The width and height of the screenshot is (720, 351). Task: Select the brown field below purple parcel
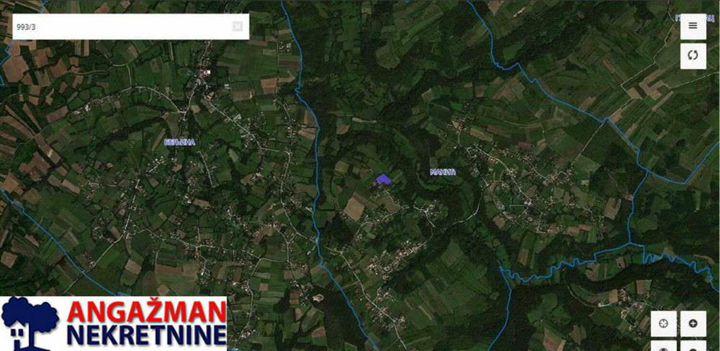pos(354,209)
